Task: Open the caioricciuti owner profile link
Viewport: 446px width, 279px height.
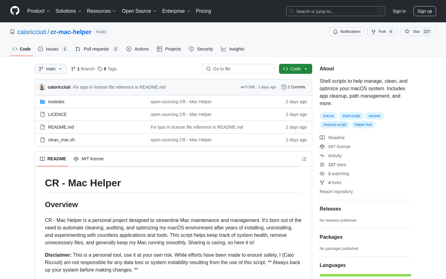Action: tap(32, 32)
